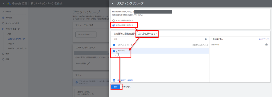Select the すべての商品を使用する radio button
The image size is (272, 97).
tap(114, 21)
